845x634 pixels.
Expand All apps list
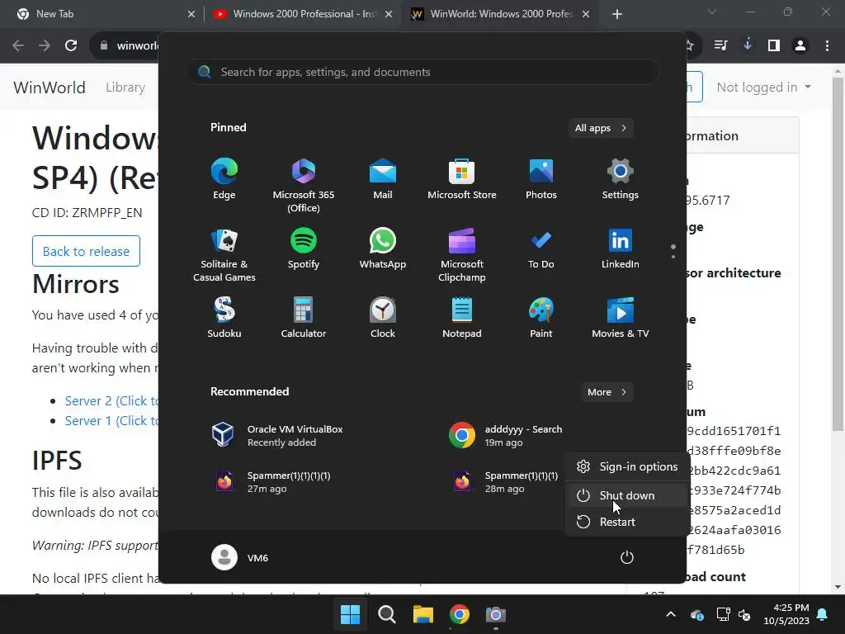(x=601, y=128)
